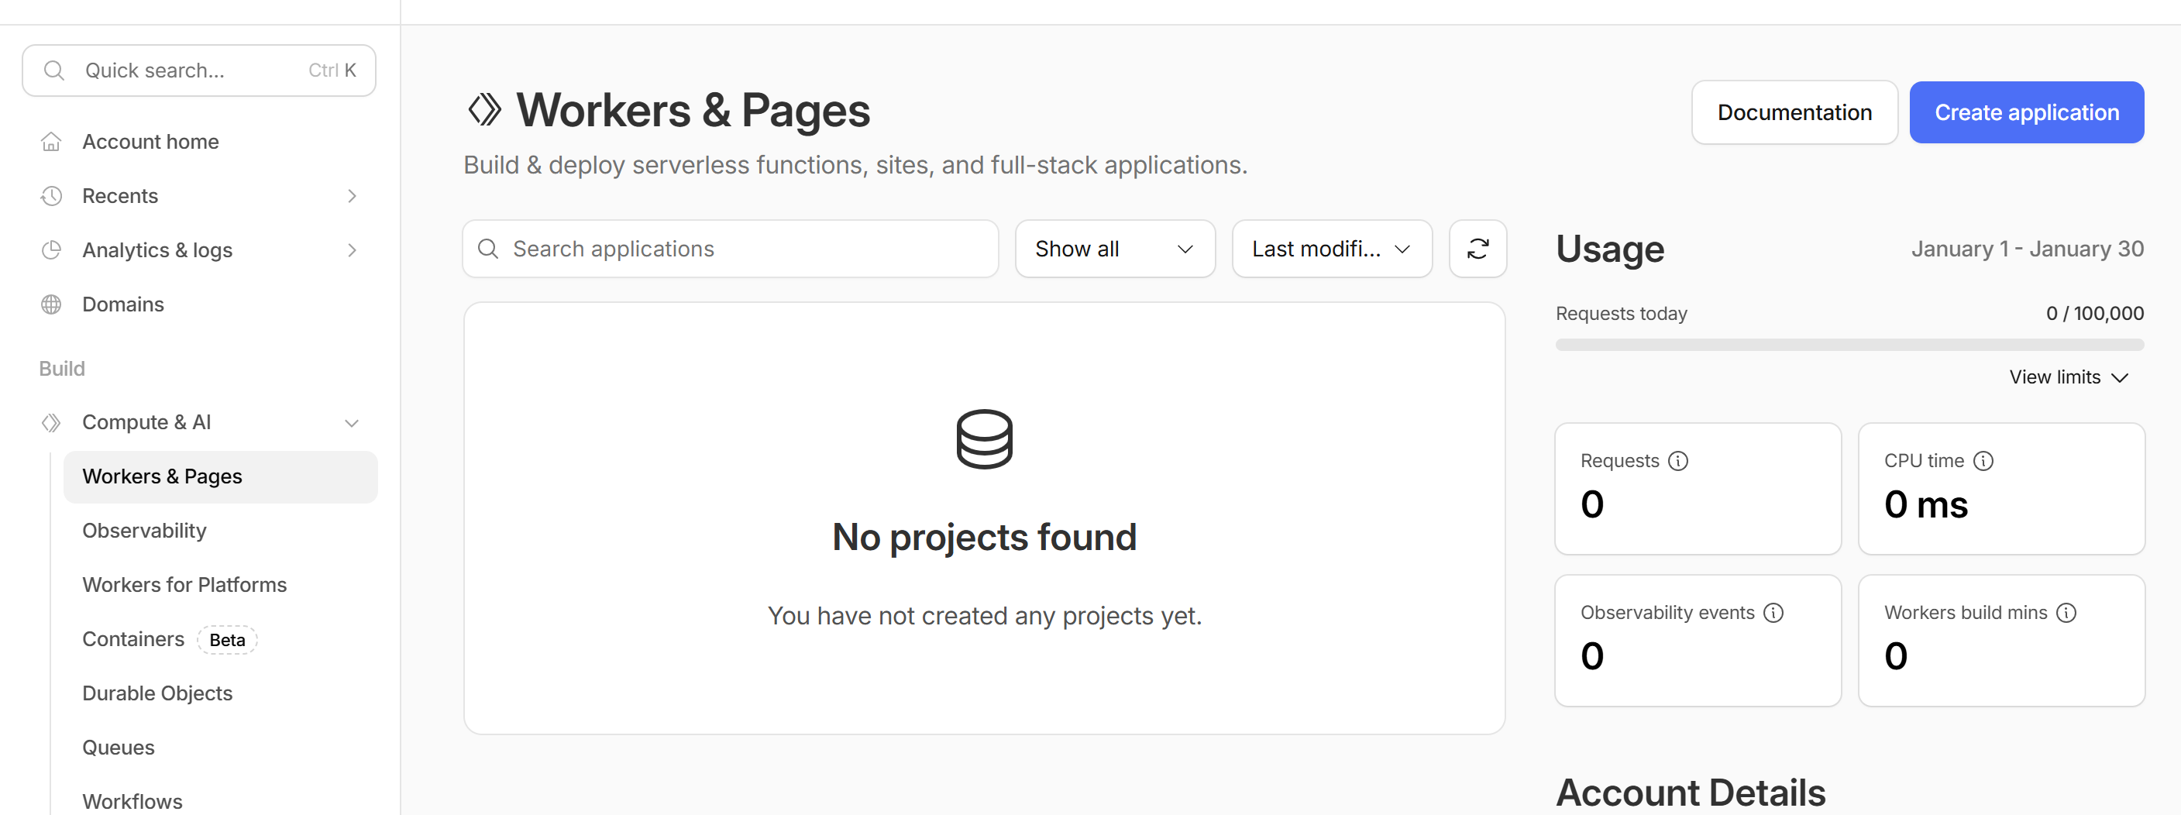
Task: Refresh the applications list
Action: [1478, 249]
